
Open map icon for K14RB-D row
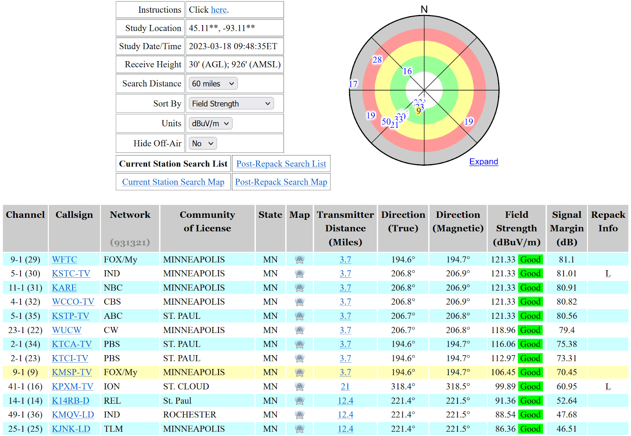(300, 400)
